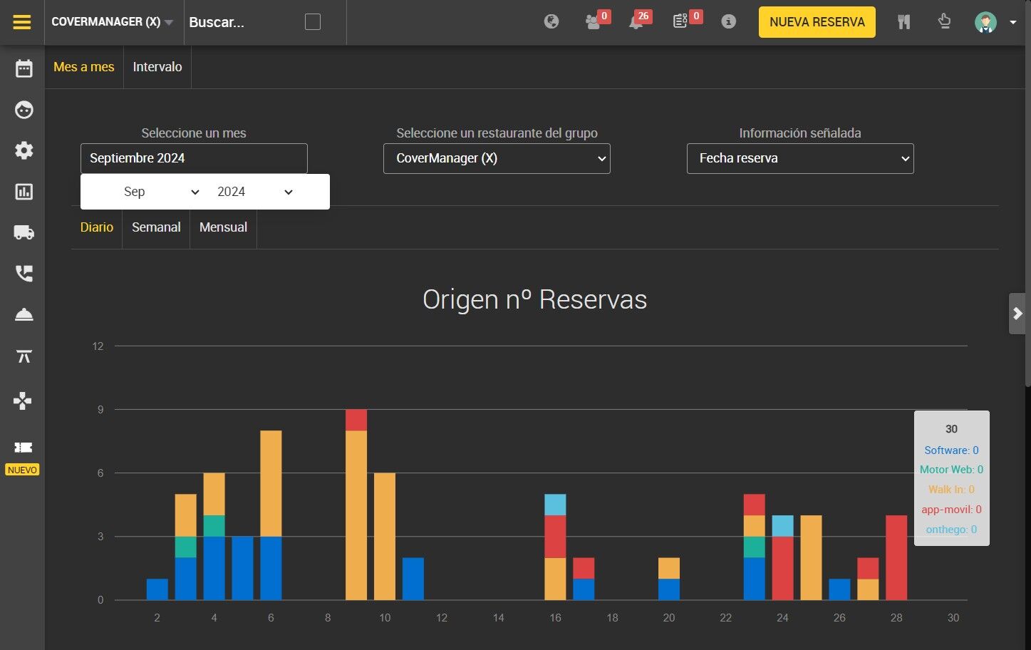Click the NUEVA RESERVA button
The height and width of the screenshot is (650, 1031).
pos(817,22)
